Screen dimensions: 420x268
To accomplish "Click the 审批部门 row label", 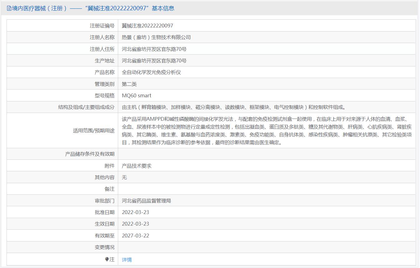I will pyautogui.click(x=104, y=201).
